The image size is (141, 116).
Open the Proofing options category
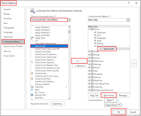(x=7, y=18)
